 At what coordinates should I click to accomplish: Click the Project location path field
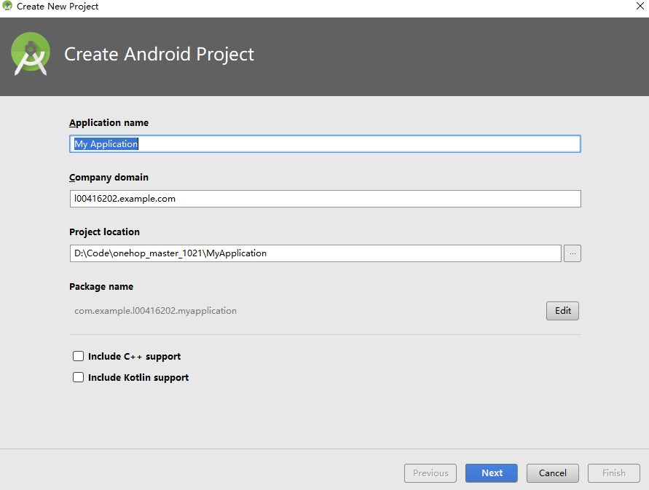click(x=291, y=253)
